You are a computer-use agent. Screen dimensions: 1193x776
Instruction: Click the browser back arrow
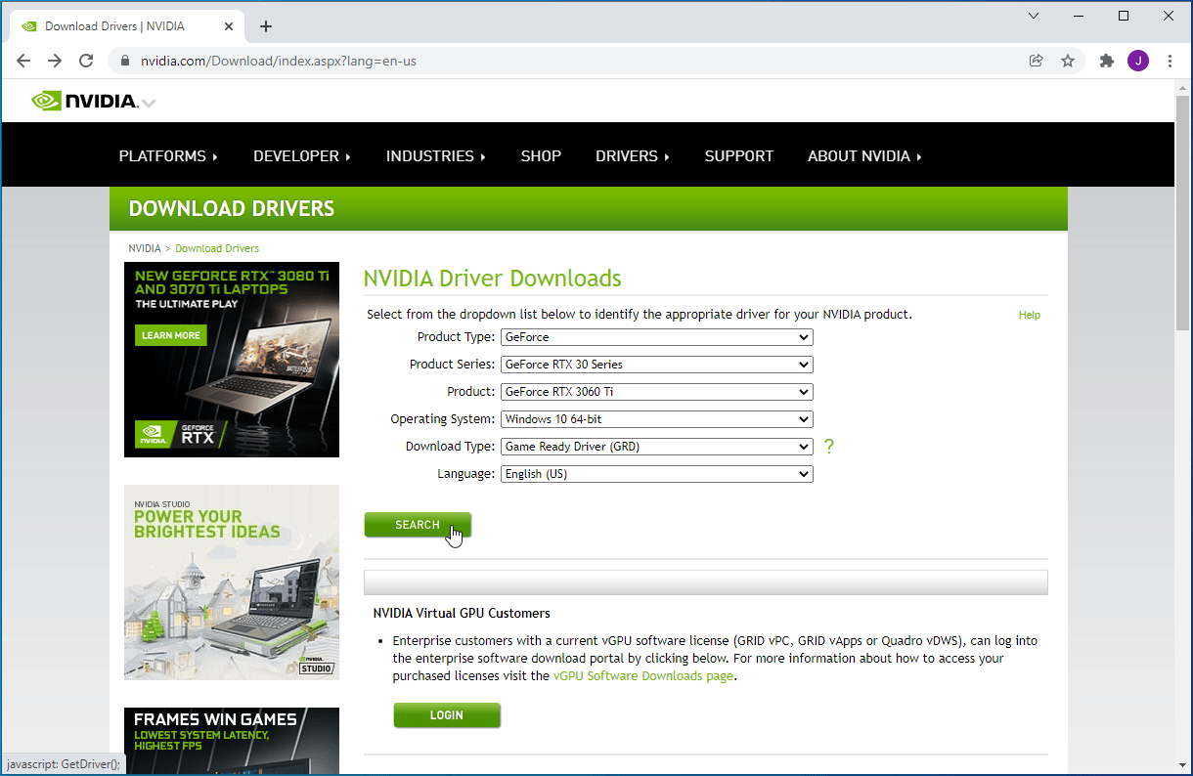23,61
